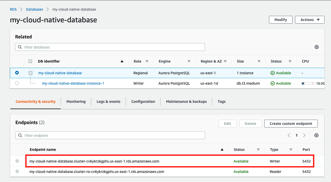
Task: Click the endpoint Edit button
Action: pyautogui.click(x=228, y=124)
